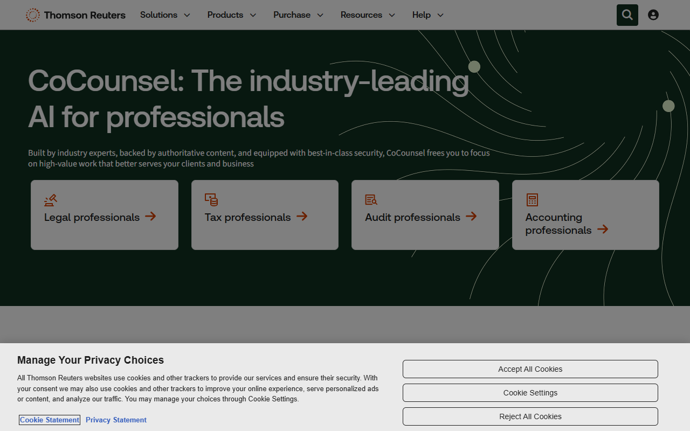Click the gavel icon on Legal professionals card
690x431 pixels.
point(51,200)
